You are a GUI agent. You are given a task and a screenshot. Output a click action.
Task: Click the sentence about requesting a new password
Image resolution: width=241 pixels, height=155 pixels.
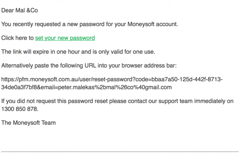click(90, 24)
